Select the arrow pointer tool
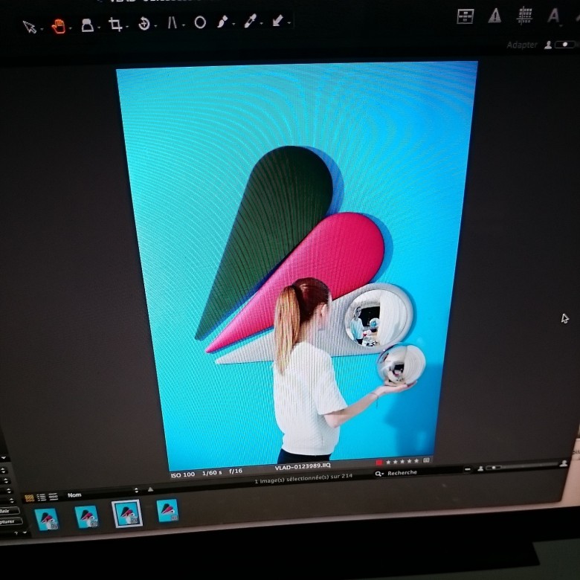Screen dimensions: 580x580 30,27
